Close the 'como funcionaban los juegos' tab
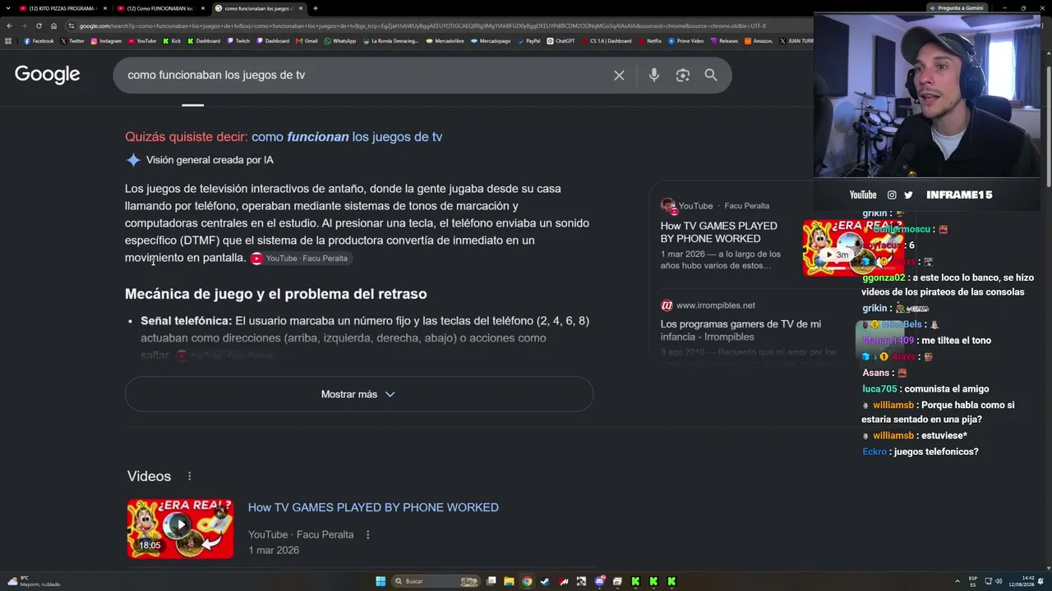Viewport: 1052px width, 591px height. coord(301,8)
